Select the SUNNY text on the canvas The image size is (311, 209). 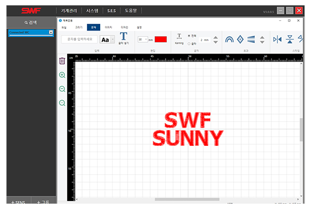pyautogui.click(x=188, y=138)
